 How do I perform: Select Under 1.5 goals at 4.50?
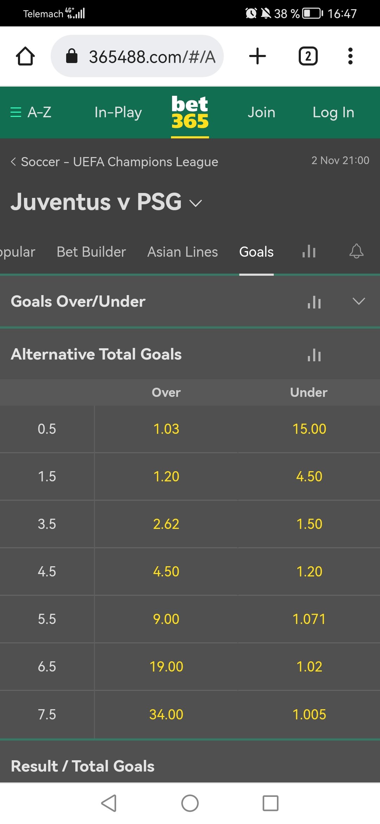(x=309, y=476)
